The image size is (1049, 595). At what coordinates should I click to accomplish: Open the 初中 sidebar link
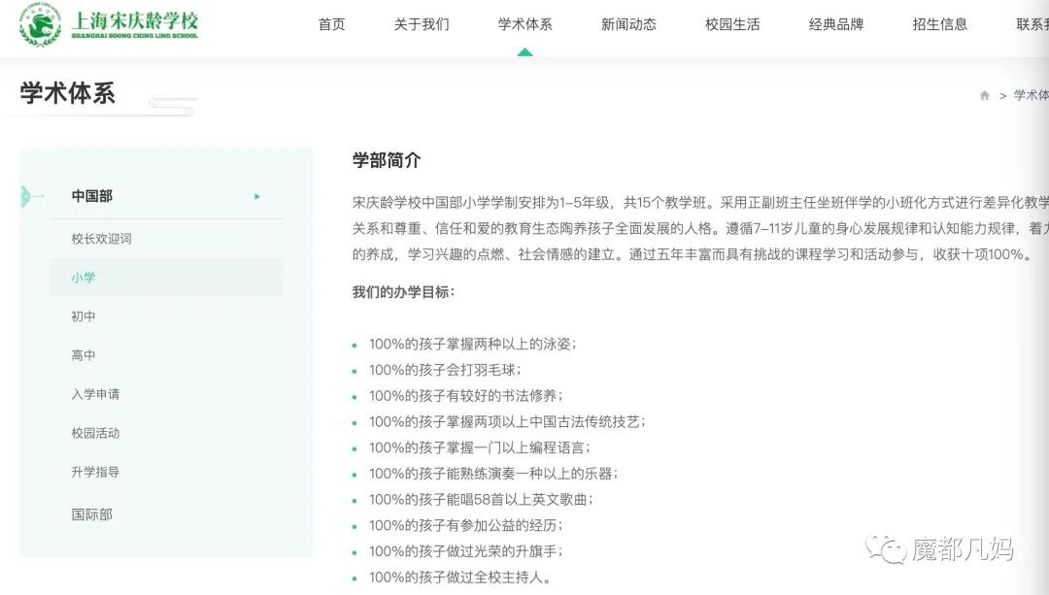(84, 315)
